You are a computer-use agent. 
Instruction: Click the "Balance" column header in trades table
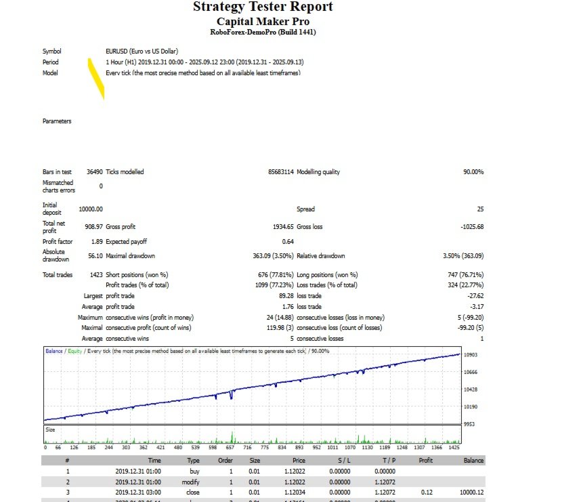click(474, 460)
